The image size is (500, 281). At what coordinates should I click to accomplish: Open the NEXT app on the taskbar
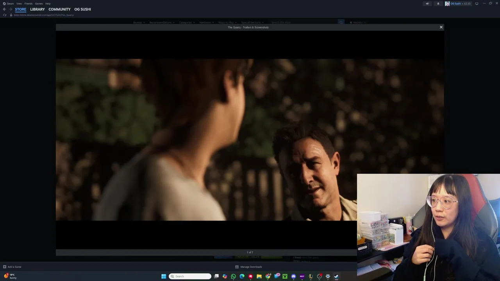click(x=302, y=276)
